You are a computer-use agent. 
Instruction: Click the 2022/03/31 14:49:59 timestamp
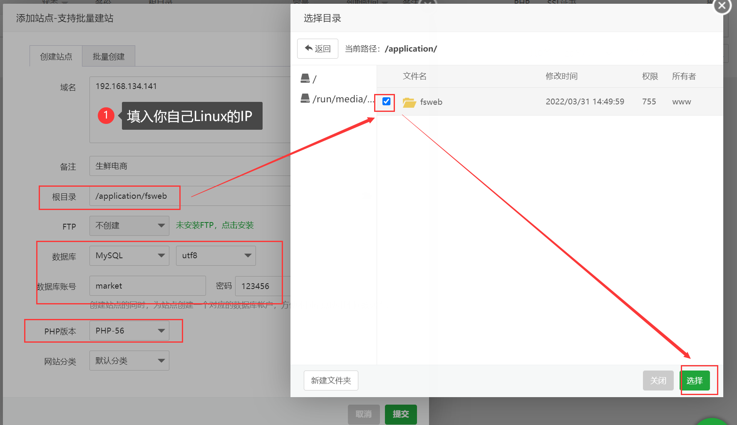pos(585,101)
